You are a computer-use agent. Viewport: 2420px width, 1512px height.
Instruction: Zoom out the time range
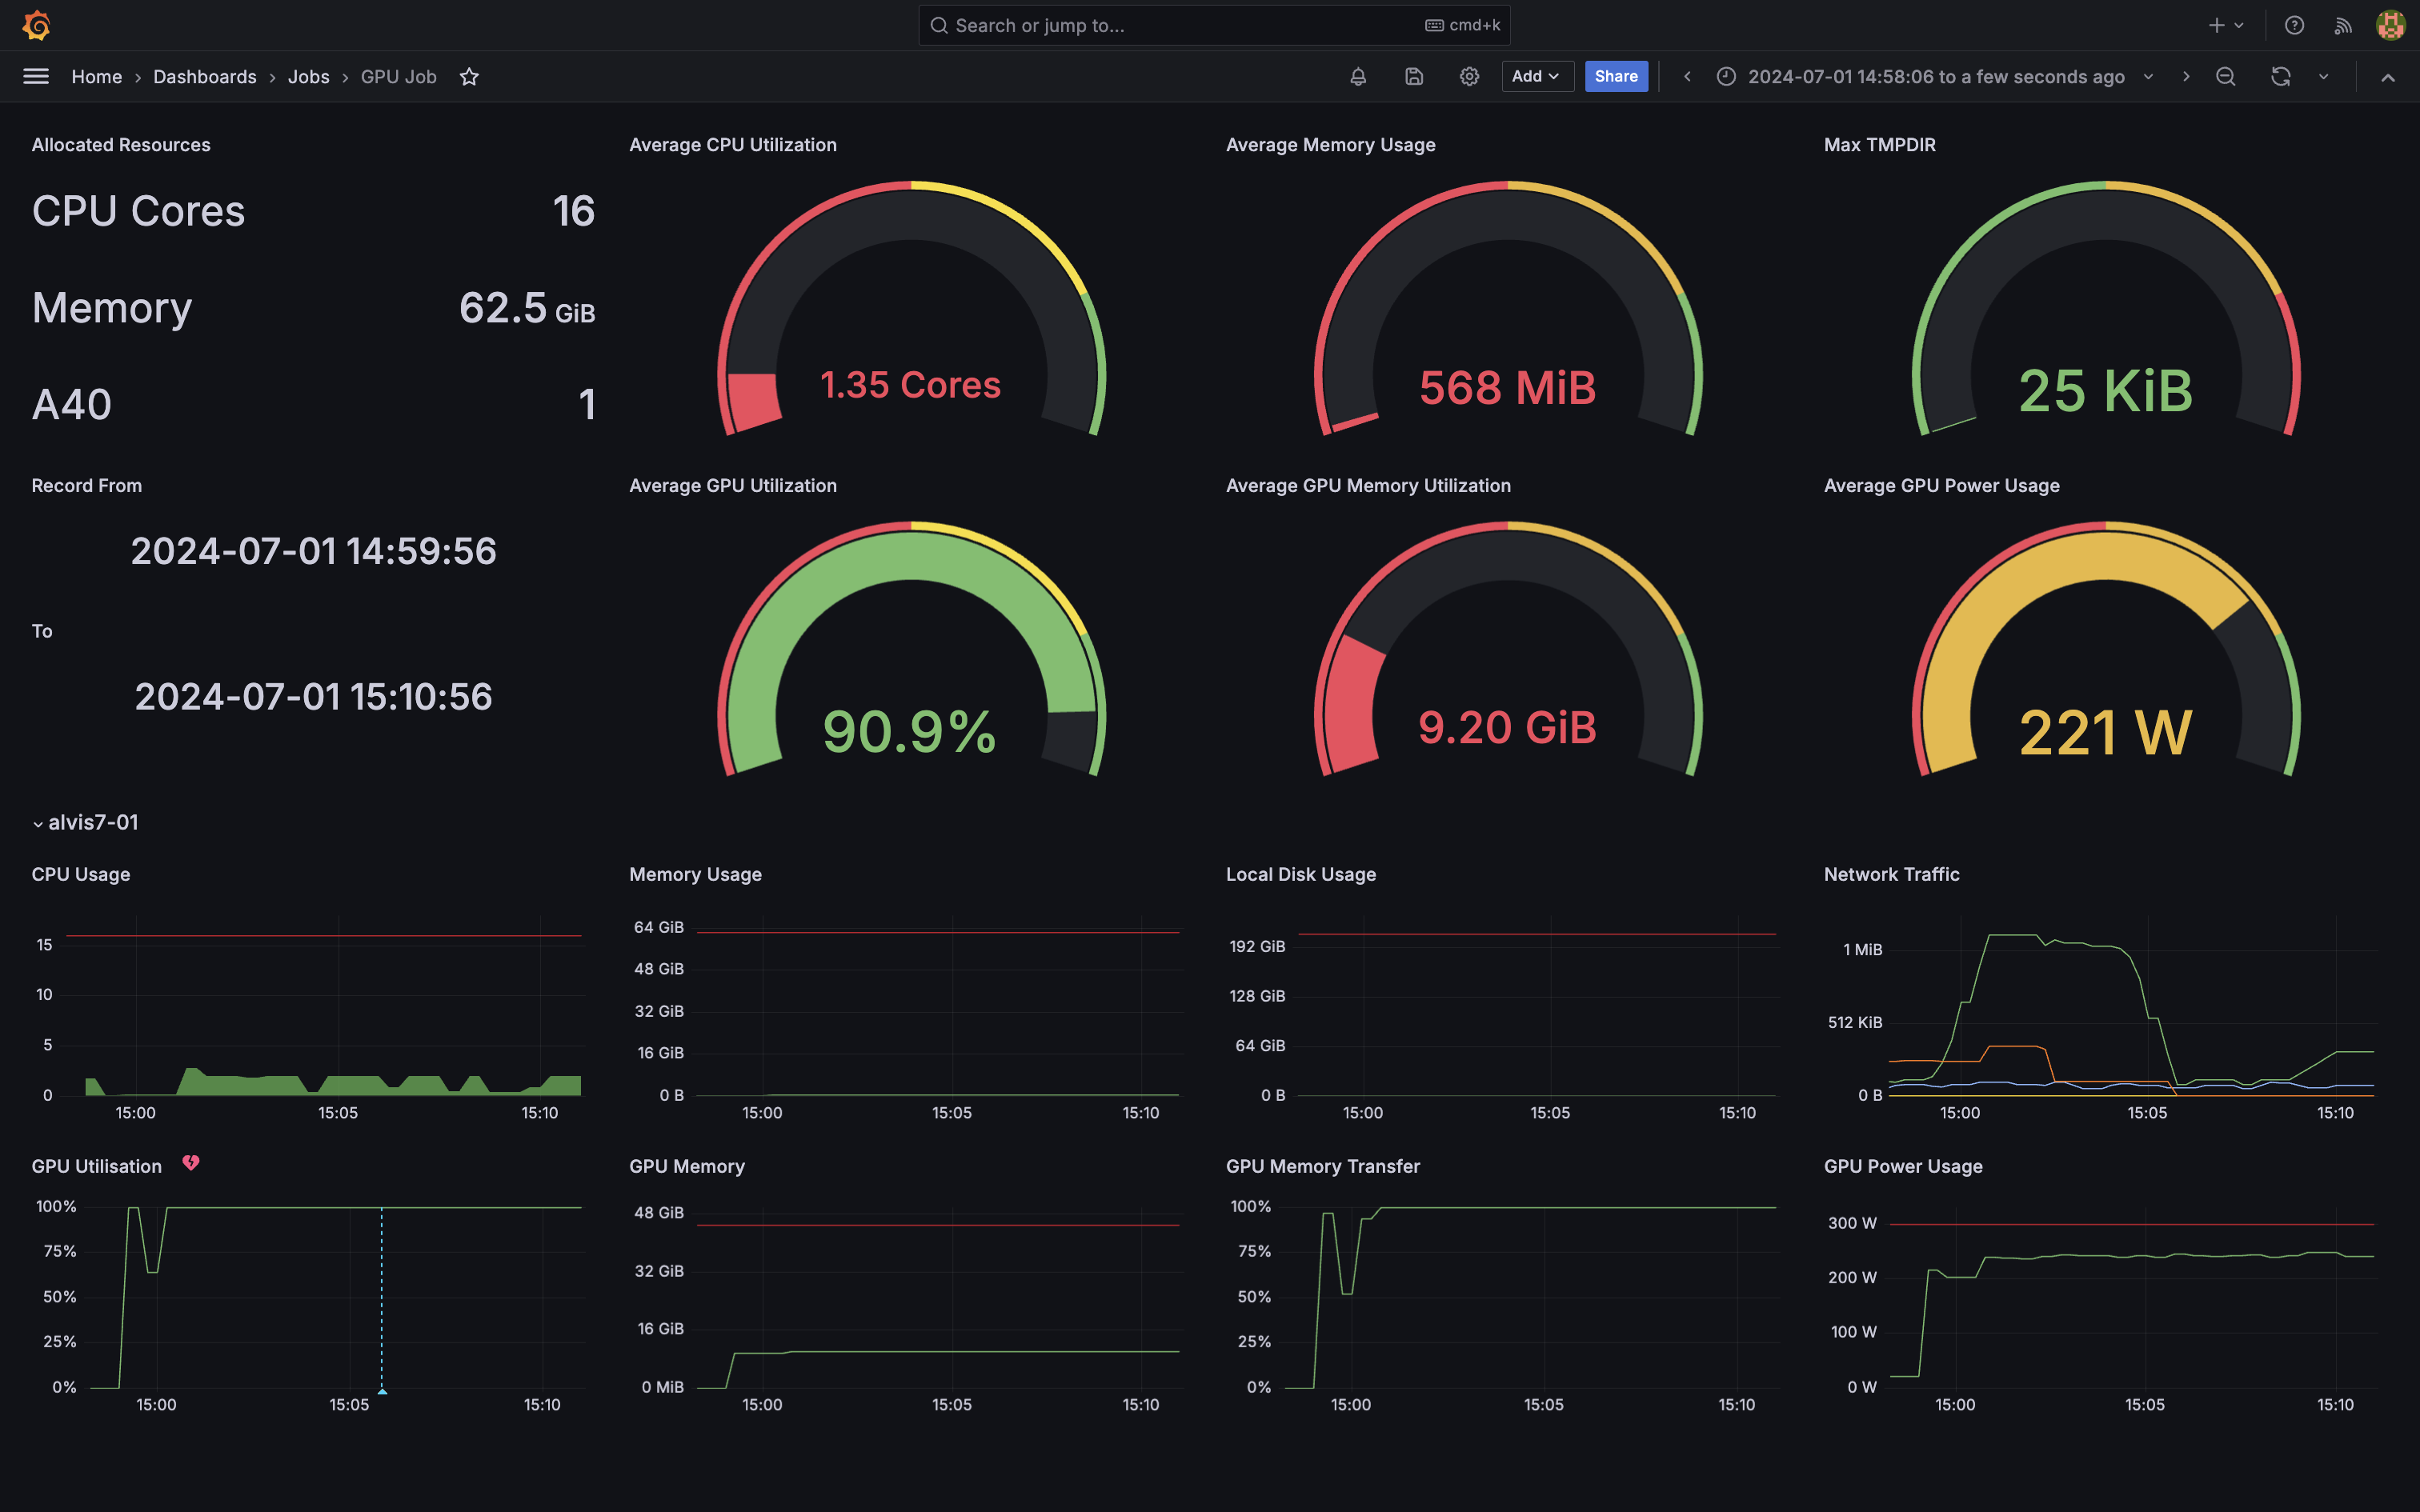pos(2225,76)
